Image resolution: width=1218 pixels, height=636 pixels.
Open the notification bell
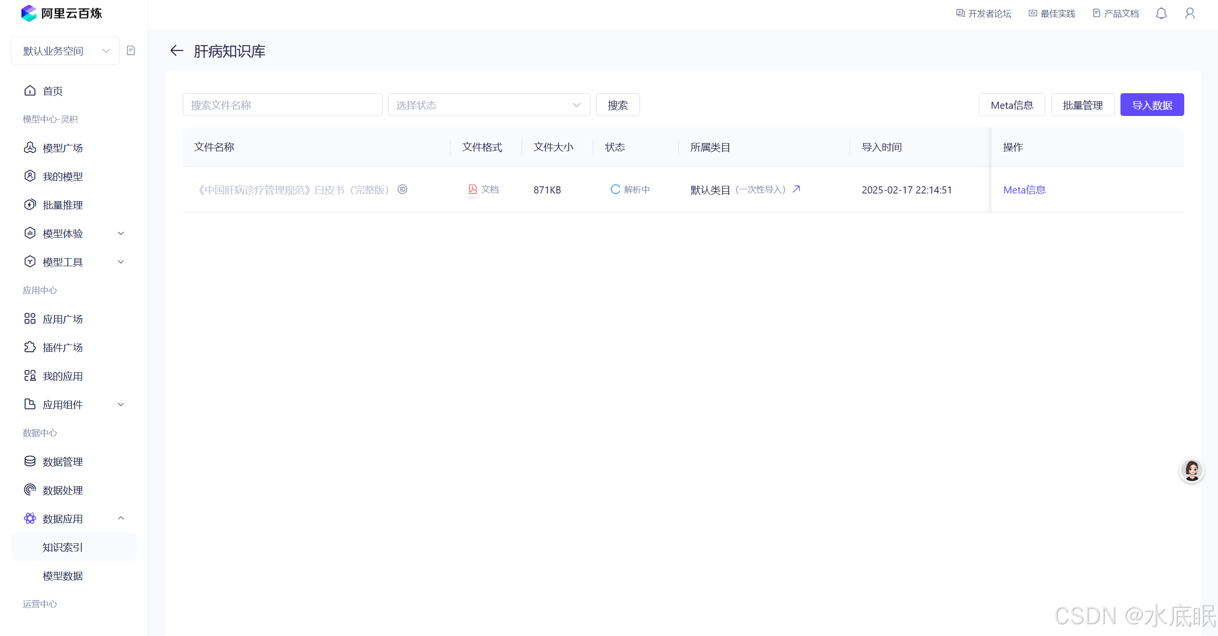pyautogui.click(x=1161, y=13)
